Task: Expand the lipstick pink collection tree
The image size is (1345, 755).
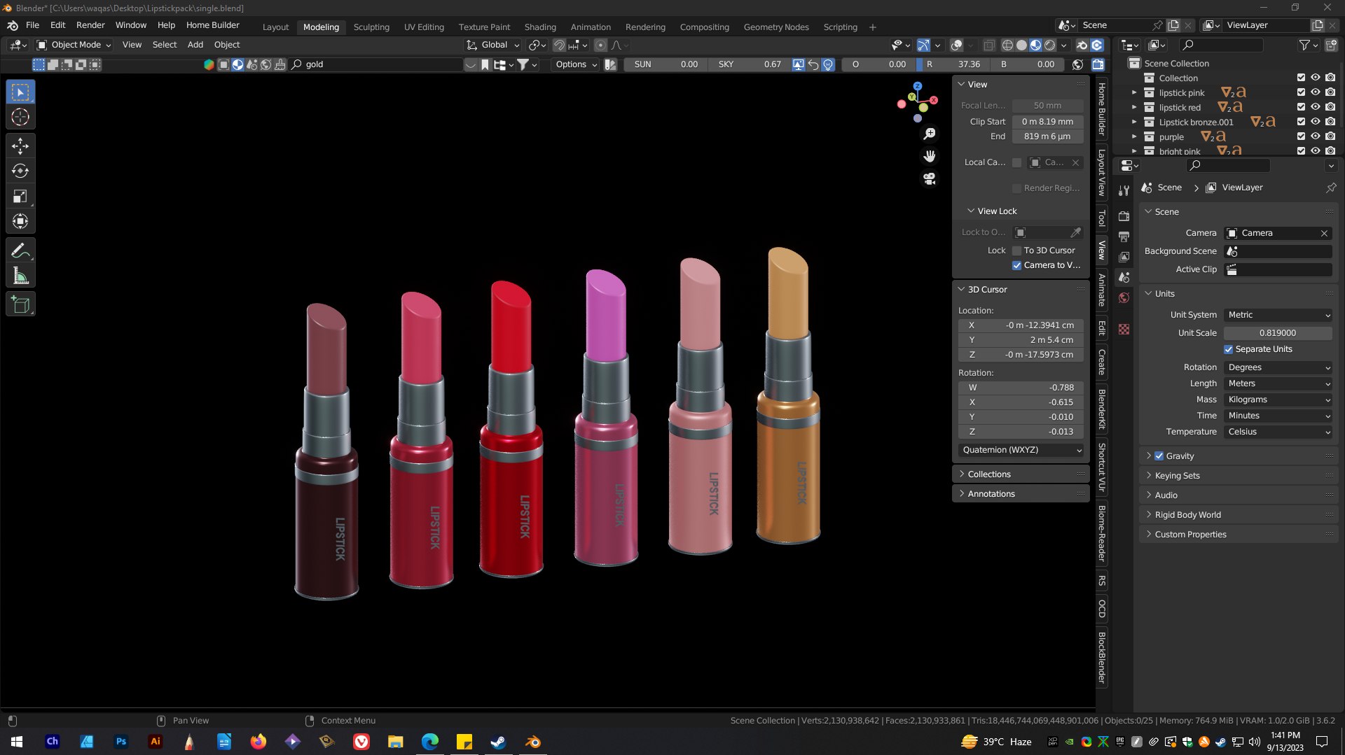Action: pyautogui.click(x=1134, y=92)
